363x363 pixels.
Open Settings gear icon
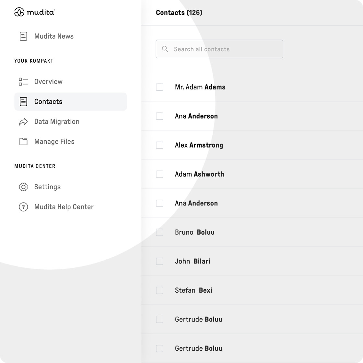click(x=23, y=187)
